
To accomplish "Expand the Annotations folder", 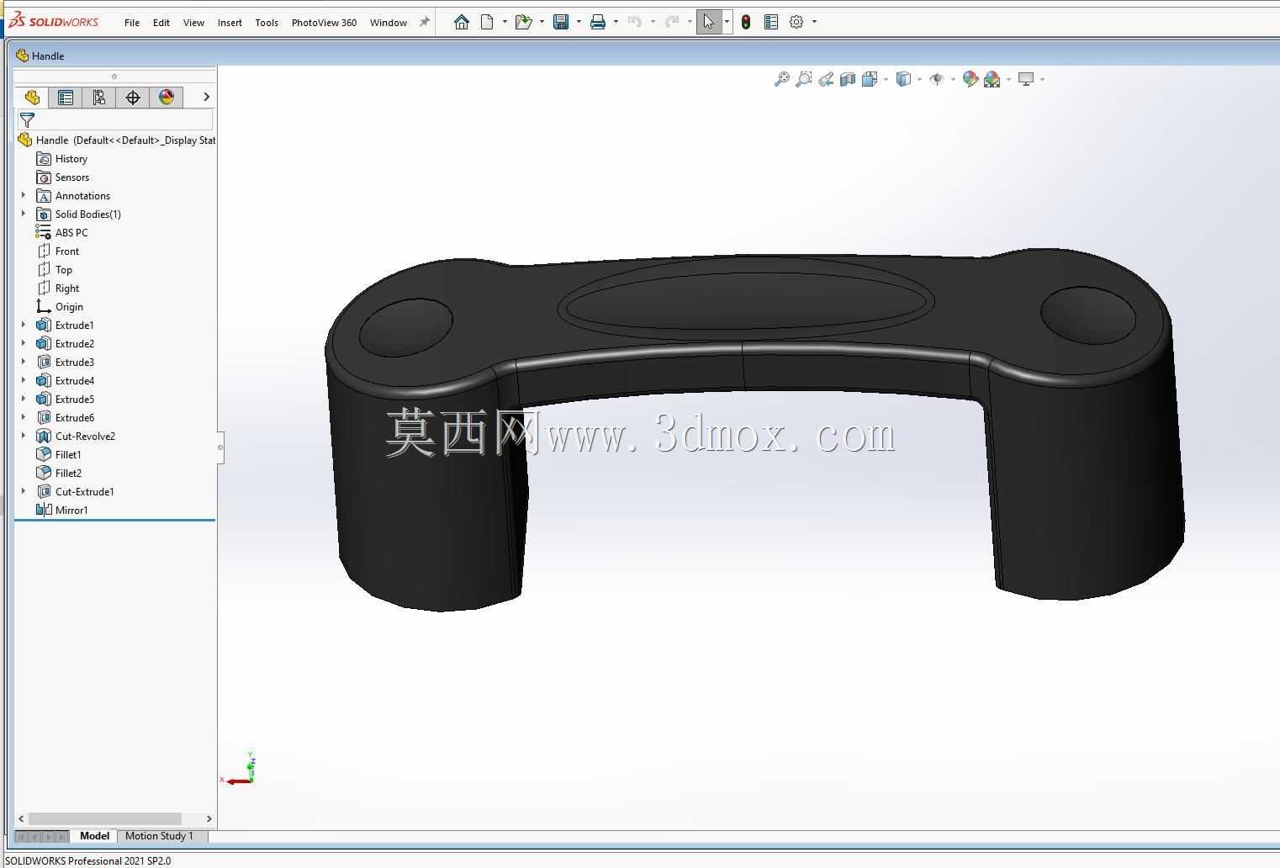I will 24,195.
